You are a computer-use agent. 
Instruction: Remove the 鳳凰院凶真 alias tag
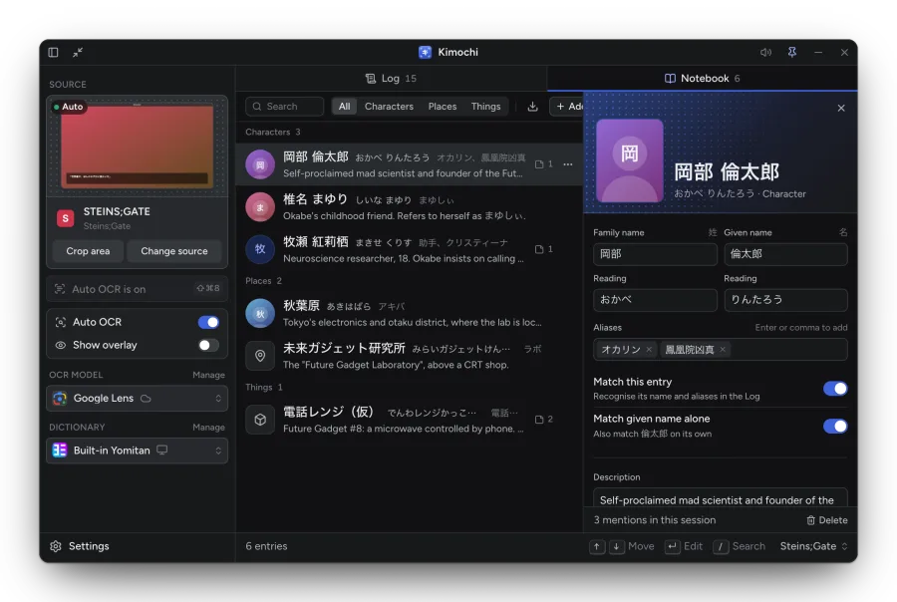pyautogui.click(x=723, y=350)
